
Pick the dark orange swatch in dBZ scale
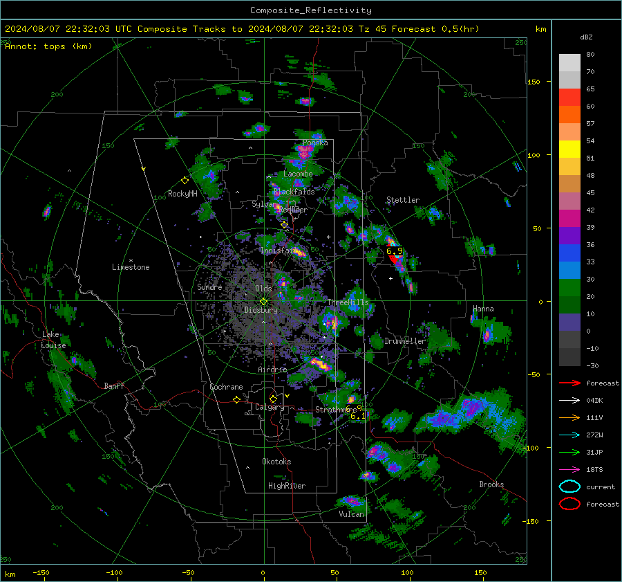pyautogui.click(x=569, y=115)
